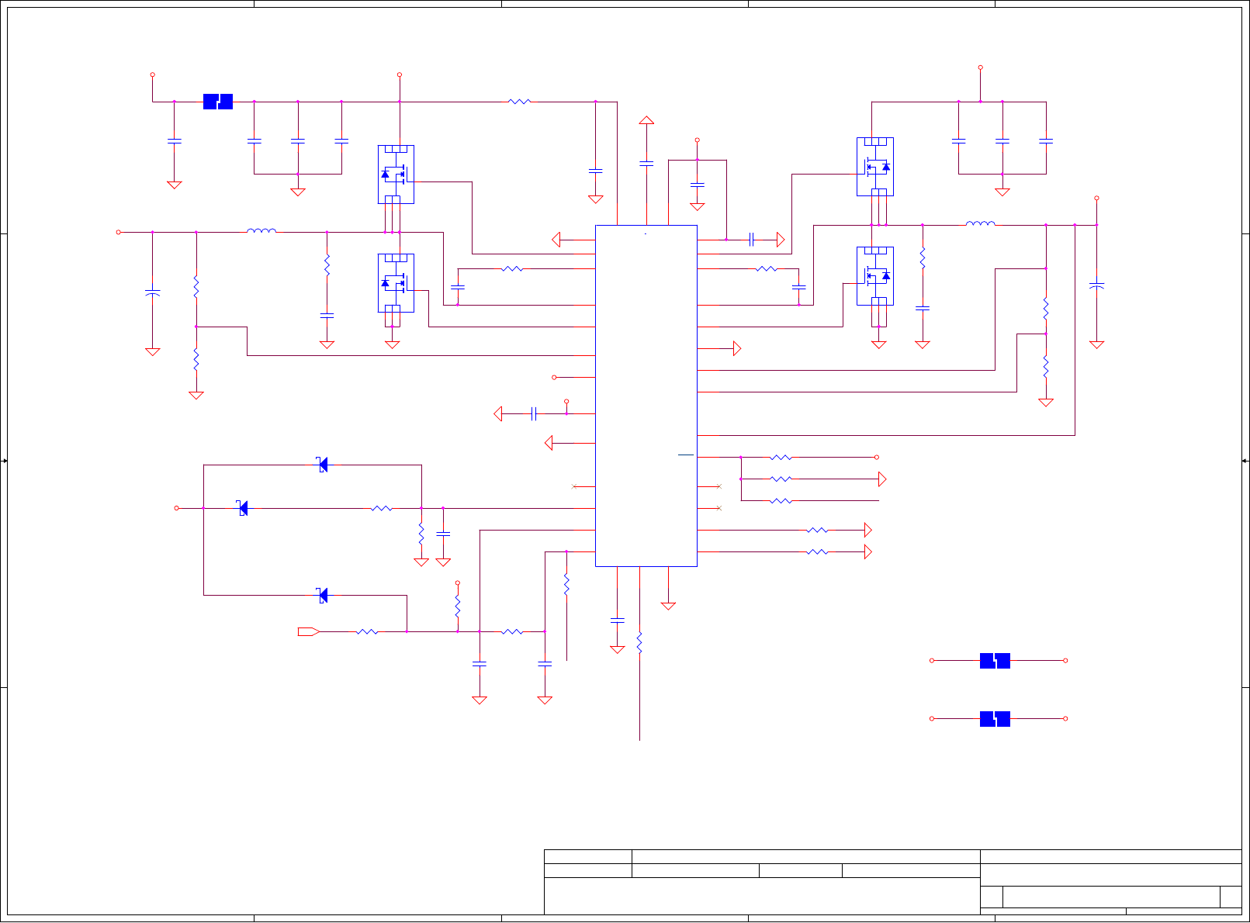Click the upper MOSFET left of the IC
The height and width of the screenshot is (923, 1250).
point(396,175)
